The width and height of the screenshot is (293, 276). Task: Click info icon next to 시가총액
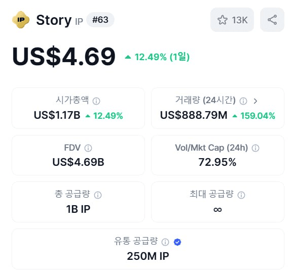(x=96, y=101)
